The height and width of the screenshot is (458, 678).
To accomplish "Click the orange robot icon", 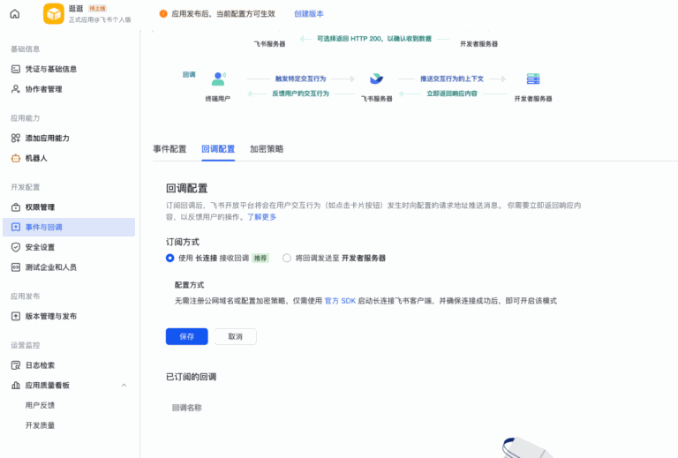I will click(16, 158).
